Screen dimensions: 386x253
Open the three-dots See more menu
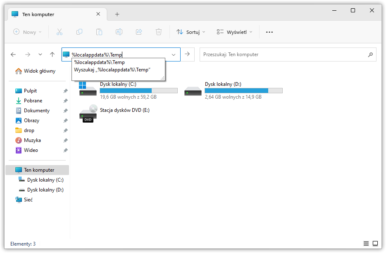pos(269,32)
